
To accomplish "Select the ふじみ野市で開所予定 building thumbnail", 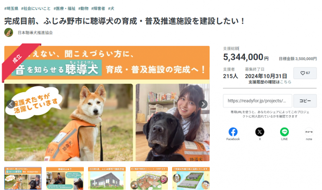I will coord(107,178).
